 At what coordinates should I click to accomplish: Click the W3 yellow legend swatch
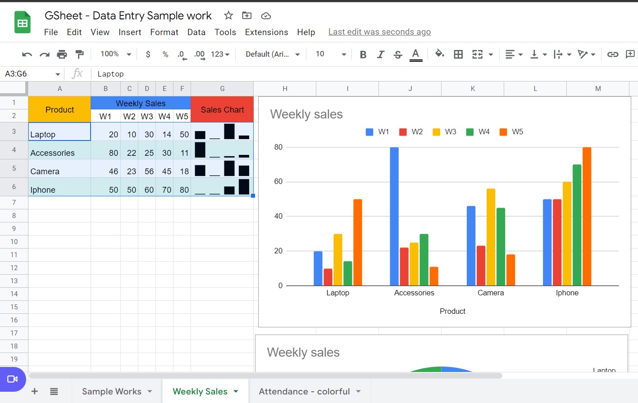point(436,132)
